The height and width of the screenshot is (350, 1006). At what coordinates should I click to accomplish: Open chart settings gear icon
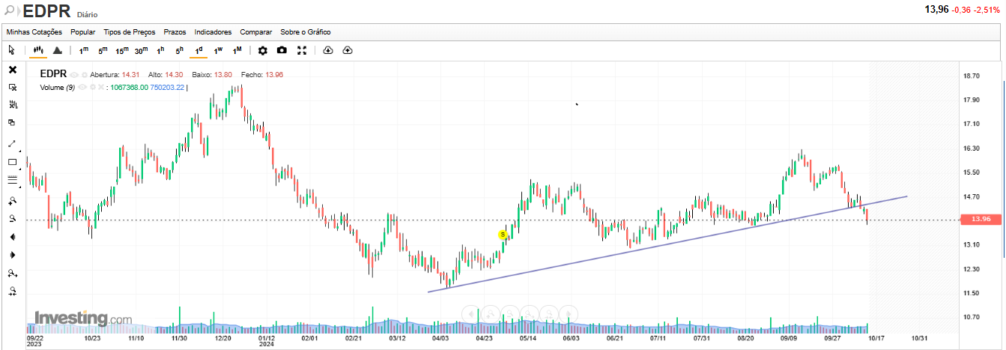point(262,50)
